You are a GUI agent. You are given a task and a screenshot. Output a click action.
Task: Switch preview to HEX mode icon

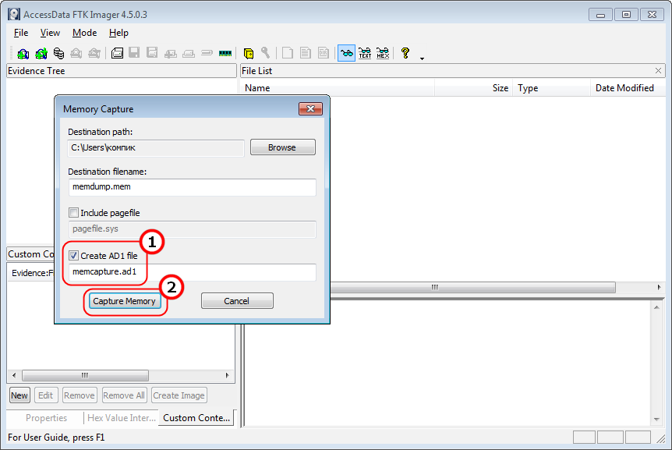383,54
